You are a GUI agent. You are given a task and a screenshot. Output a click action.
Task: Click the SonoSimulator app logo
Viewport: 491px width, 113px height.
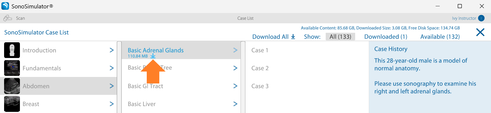(x=5, y=6)
